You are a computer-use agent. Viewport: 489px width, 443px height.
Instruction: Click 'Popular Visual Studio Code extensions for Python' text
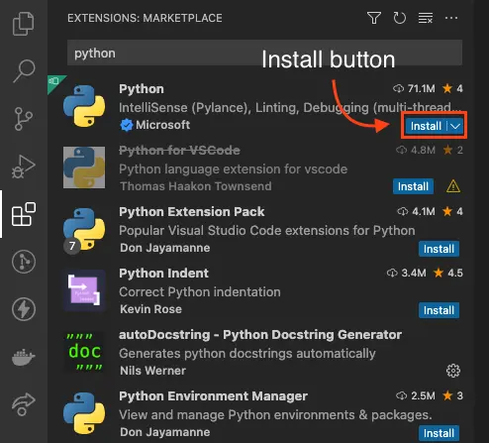267,231
